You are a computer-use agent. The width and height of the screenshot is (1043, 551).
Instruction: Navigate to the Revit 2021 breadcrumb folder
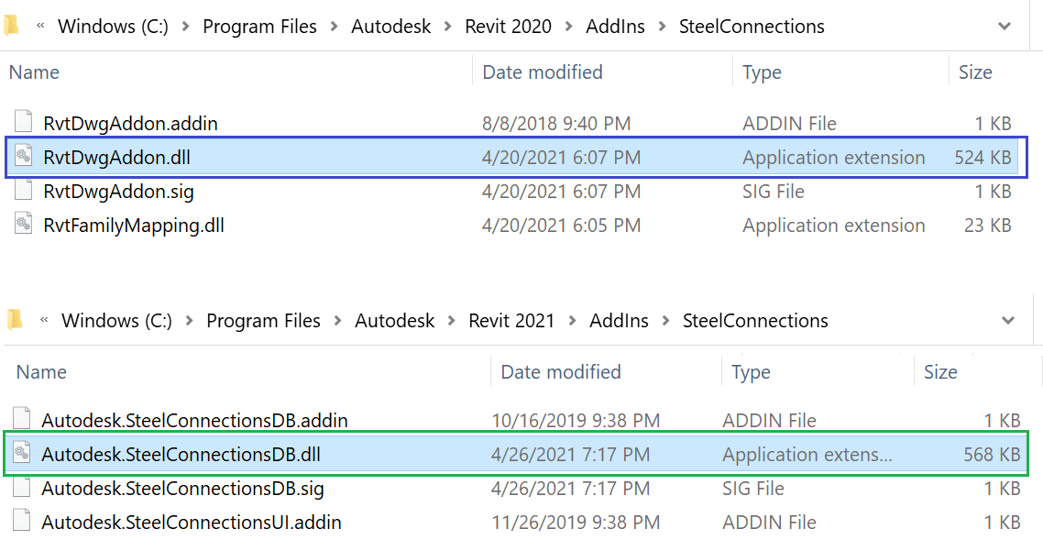(x=511, y=320)
